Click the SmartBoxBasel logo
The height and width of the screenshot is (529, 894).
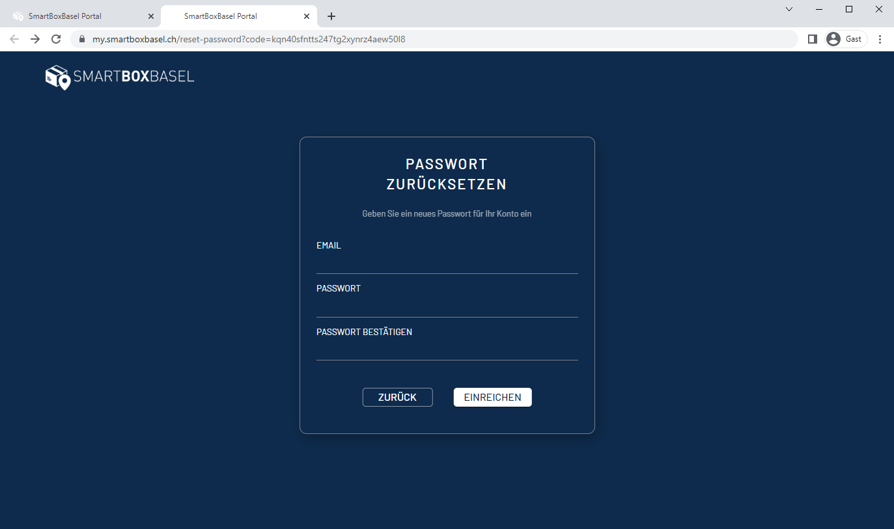coord(119,77)
